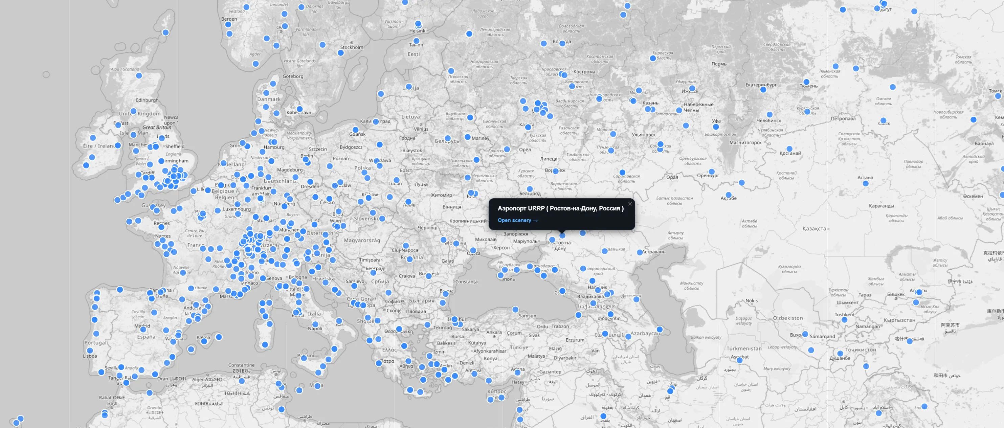Select the Sarajevo airport marker
Image resolution: width=1004 pixels, height=428 pixels.
[x=354, y=286]
